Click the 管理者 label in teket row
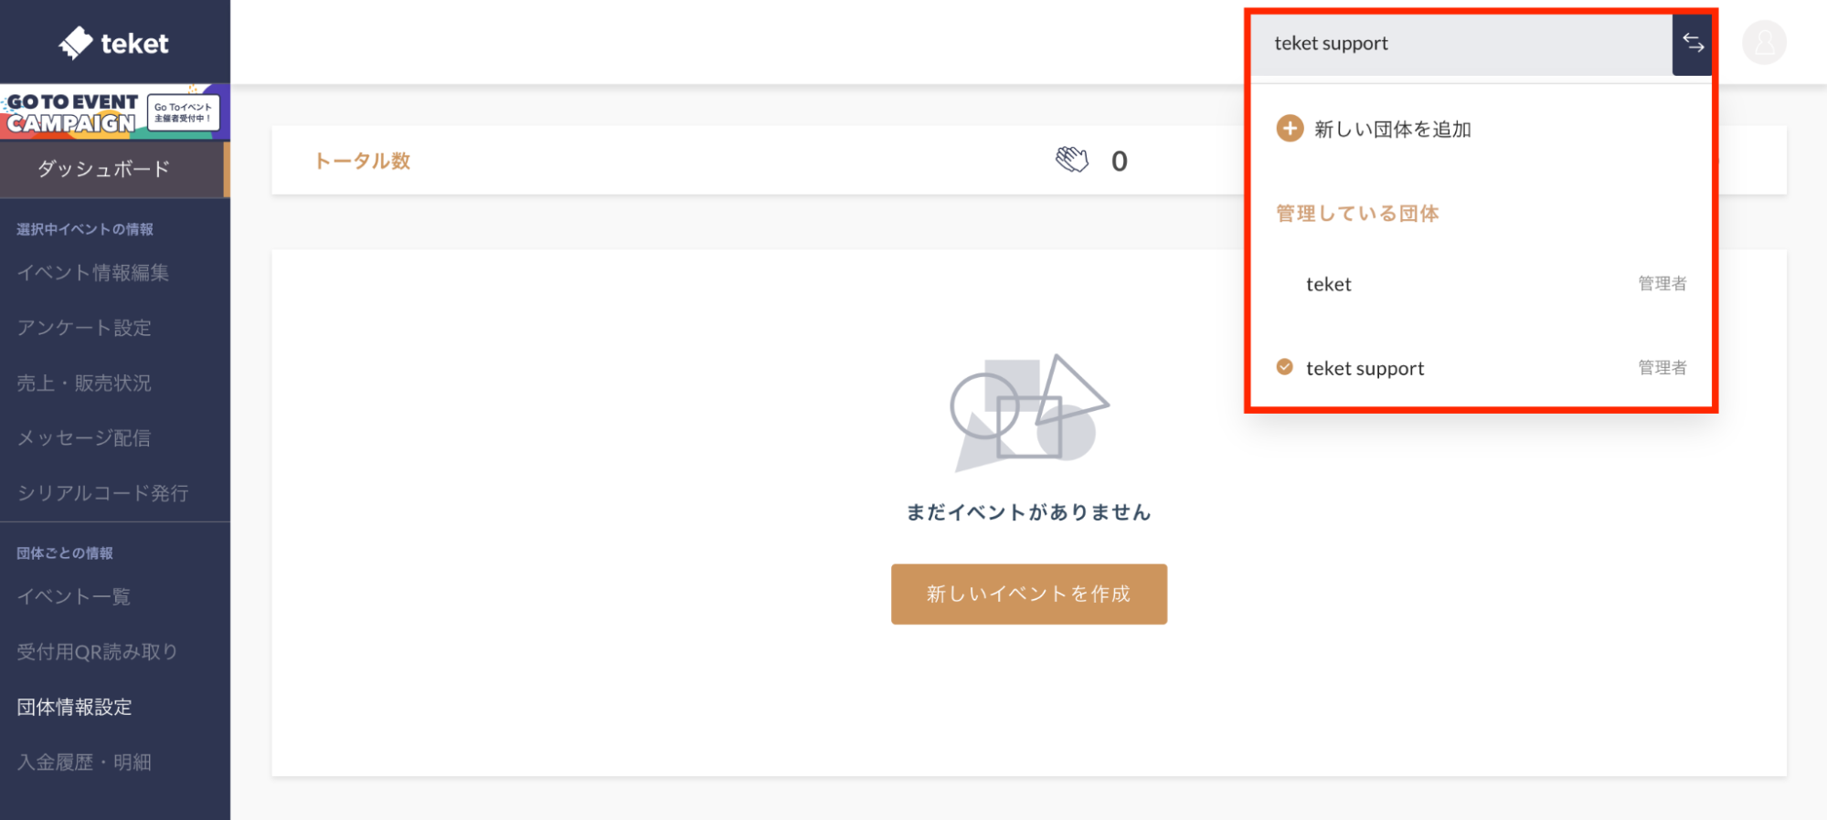Screen dimensions: 1827x820 1662,284
